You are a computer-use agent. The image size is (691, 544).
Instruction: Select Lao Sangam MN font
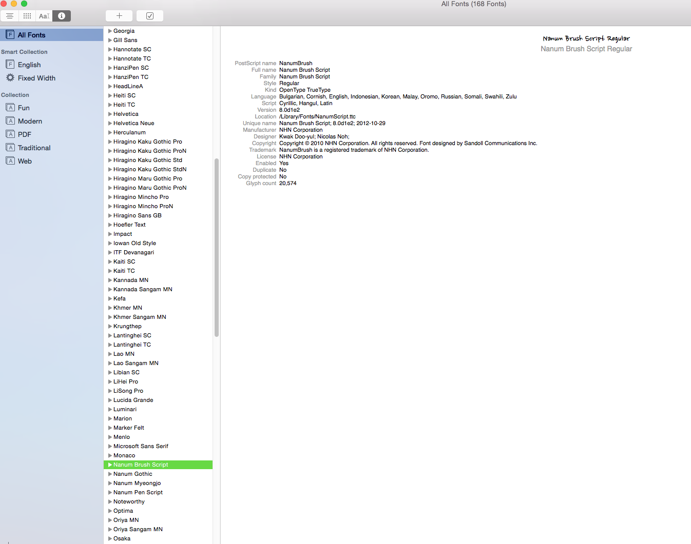136,363
